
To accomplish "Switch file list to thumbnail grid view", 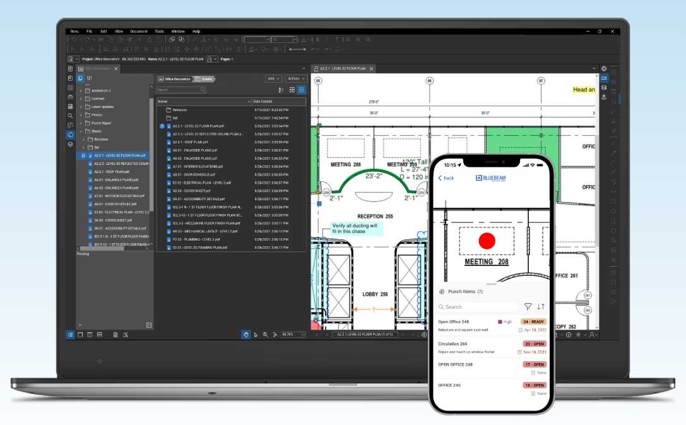I will (x=292, y=90).
